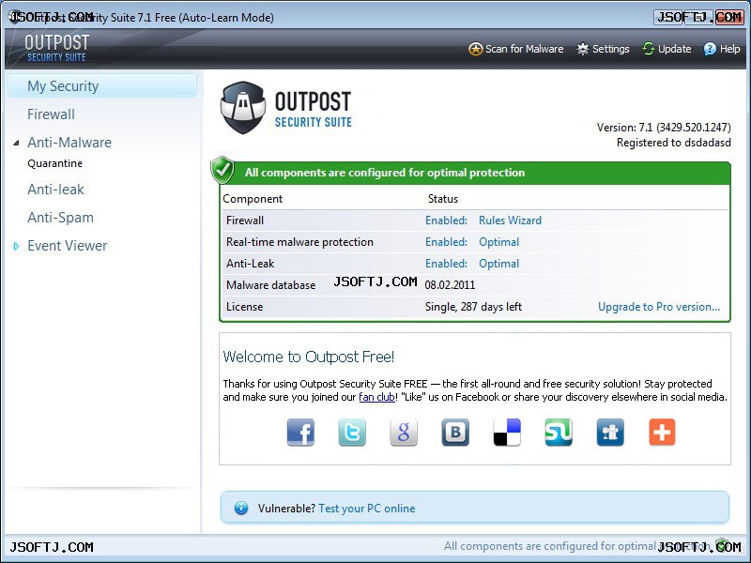
Task: Share via the Digg shovel icon
Action: (610, 433)
